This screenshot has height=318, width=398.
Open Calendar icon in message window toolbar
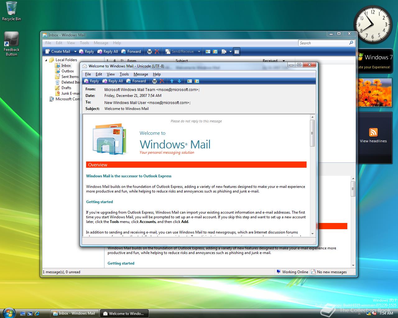(x=197, y=81)
